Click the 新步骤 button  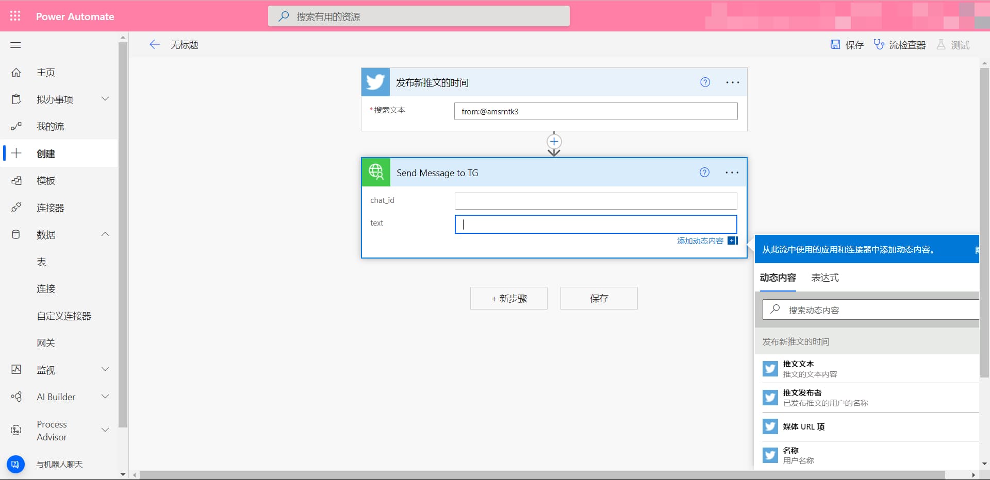click(x=509, y=298)
